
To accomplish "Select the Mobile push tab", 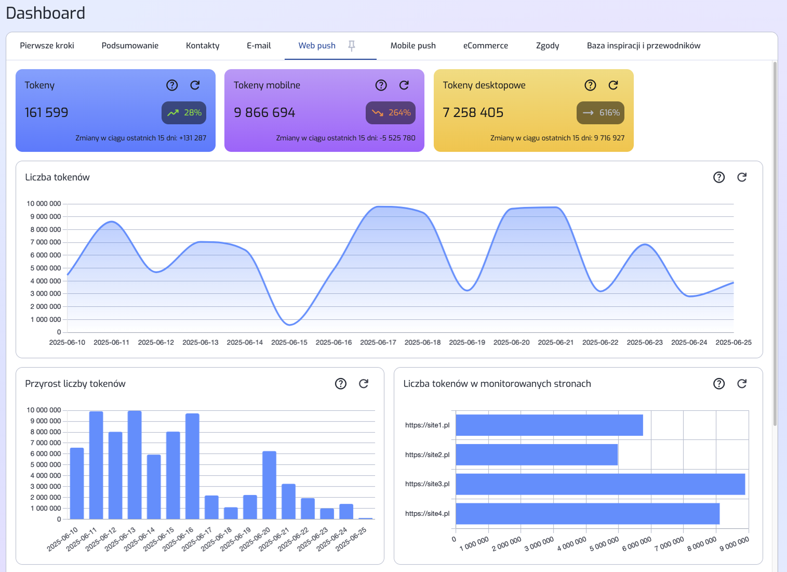I will [x=413, y=46].
